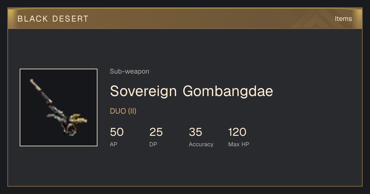Click the BLACK DESERT header title
Image resolution: width=370 pixels, height=194 pixels.
tap(53, 19)
